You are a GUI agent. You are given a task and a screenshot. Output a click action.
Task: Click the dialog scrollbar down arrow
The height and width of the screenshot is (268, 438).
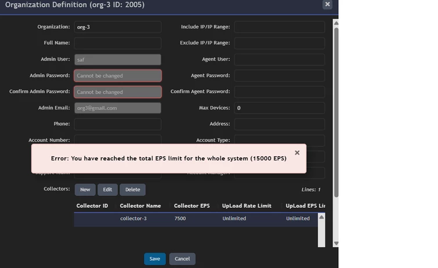[336, 243]
